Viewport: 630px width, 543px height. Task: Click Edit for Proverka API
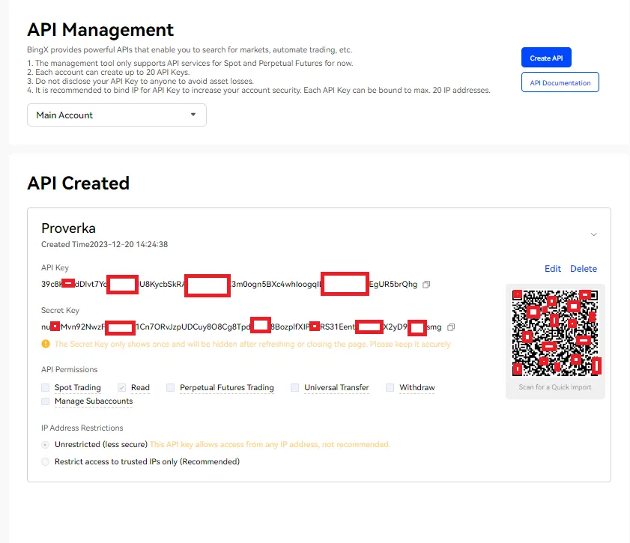(x=553, y=269)
